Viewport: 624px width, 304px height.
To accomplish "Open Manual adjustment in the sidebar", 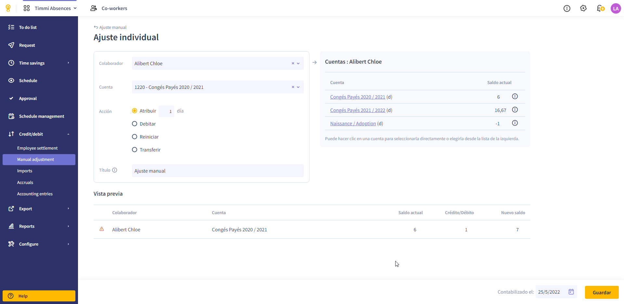I will tap(39, 160).
